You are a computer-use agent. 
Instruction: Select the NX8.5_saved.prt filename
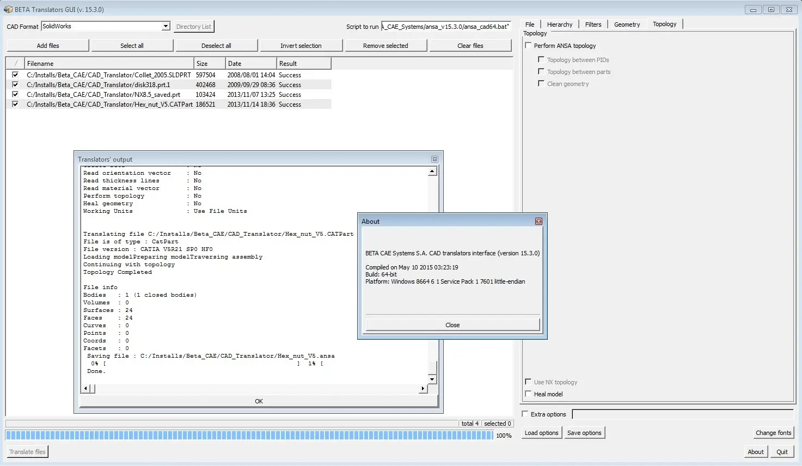pyautogui.click(x=103, y=95)
